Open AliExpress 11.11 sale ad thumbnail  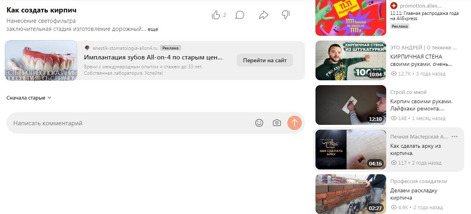tap(350, 18)
